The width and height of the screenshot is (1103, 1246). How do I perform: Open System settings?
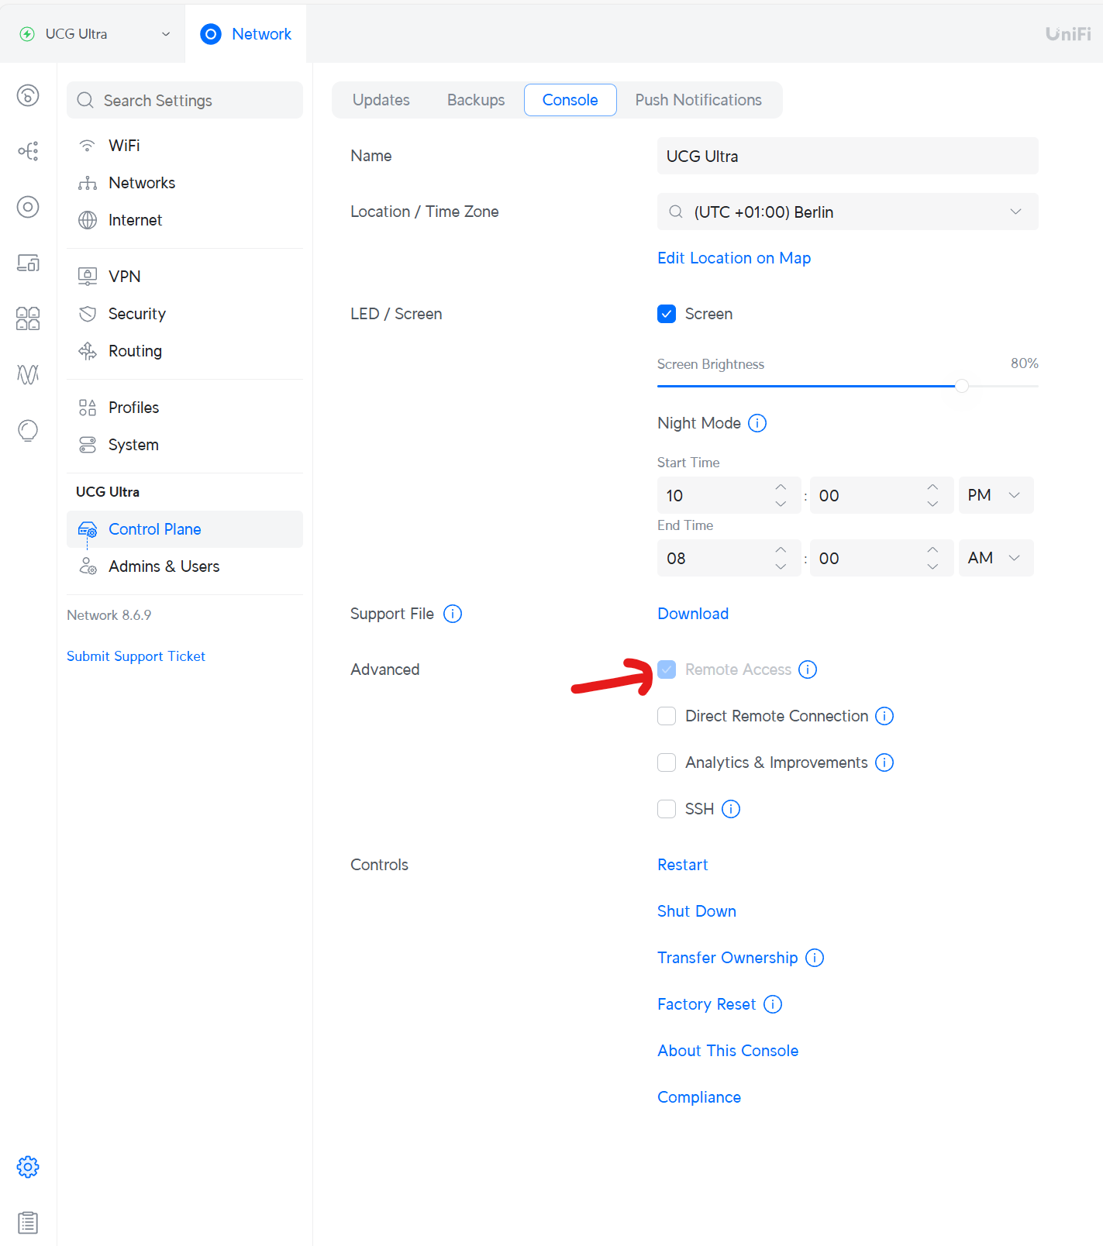[184, 445]
